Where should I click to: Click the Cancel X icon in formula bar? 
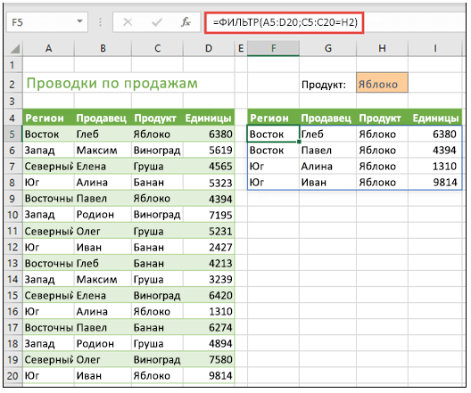[128, 22]
